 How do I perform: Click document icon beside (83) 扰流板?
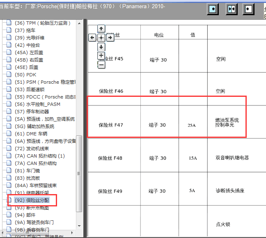click(x=9, y=178)
